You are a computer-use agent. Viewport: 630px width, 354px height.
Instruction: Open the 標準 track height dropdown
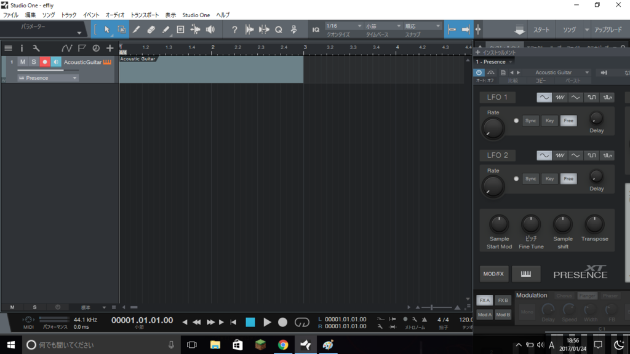tap(93, 307)
